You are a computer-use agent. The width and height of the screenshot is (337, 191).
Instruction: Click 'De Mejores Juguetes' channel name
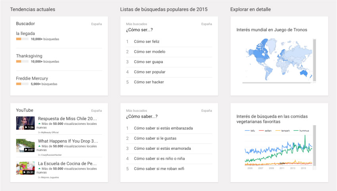[48, 178]
